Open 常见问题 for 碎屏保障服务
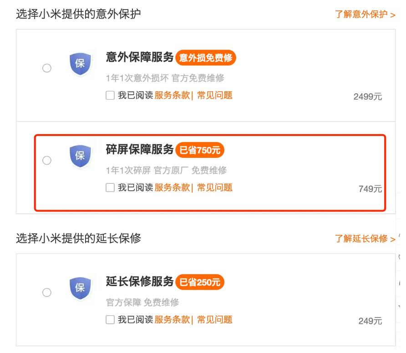This screenshot has height=353, width=406. point(215,187)
